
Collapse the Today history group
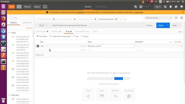click(x=9, y=33)
